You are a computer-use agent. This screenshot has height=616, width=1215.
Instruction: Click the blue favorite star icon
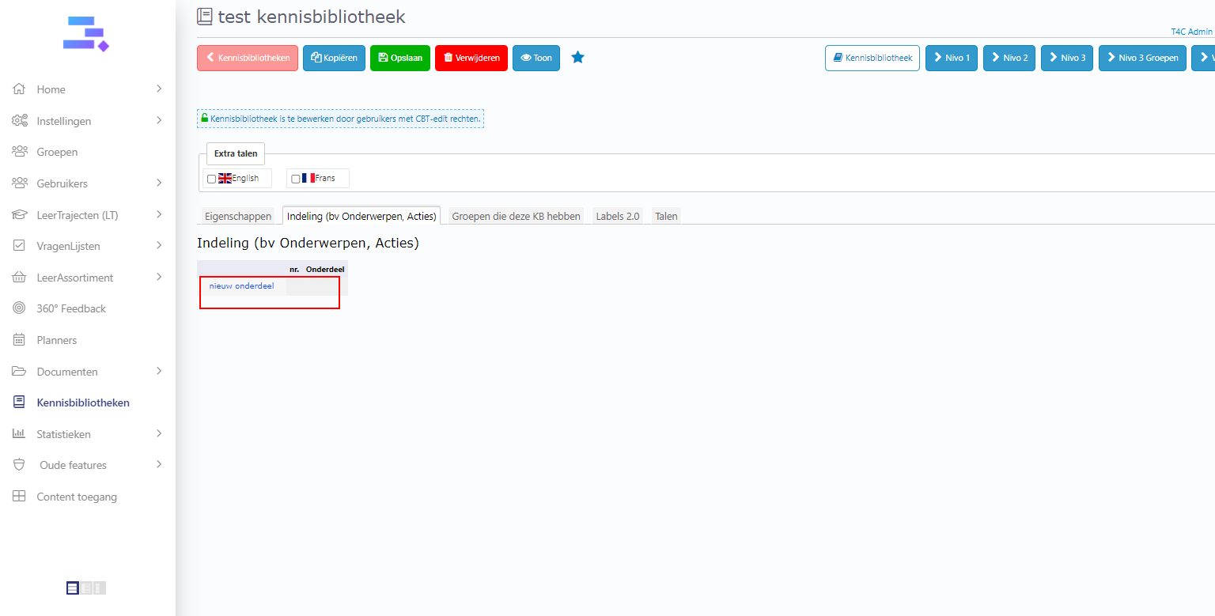[x=577, y=58]
